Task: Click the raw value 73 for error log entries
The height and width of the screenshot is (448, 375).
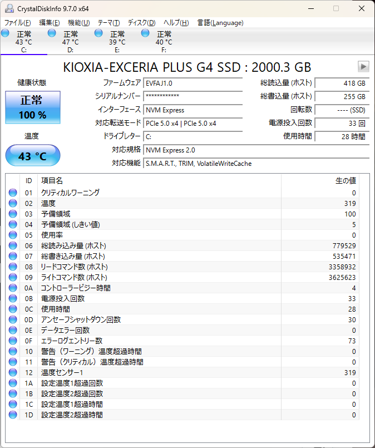Action: pos(352,341)
